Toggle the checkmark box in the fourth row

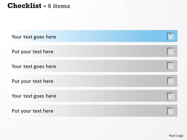(171, 80)
